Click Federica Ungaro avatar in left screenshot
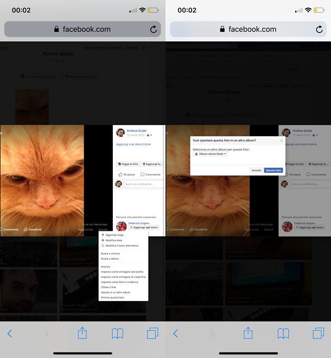This screenshot has width=331, height=358. pyautogui.click(x=122, y=226)
